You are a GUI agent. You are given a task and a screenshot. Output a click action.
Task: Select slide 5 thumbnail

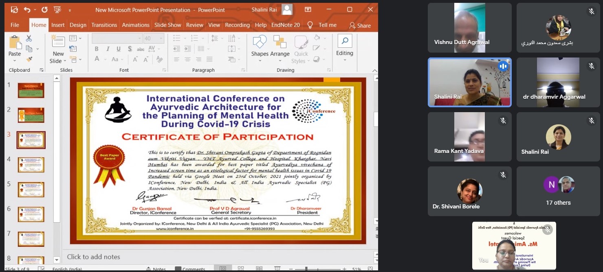pyautogui.click(x=31, y=190)
